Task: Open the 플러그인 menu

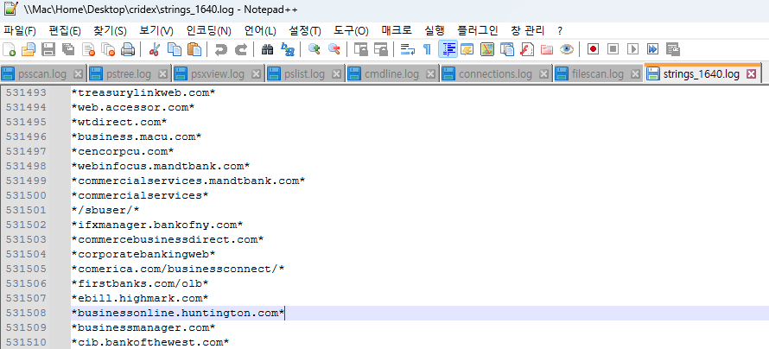Action: coord(477,31)
